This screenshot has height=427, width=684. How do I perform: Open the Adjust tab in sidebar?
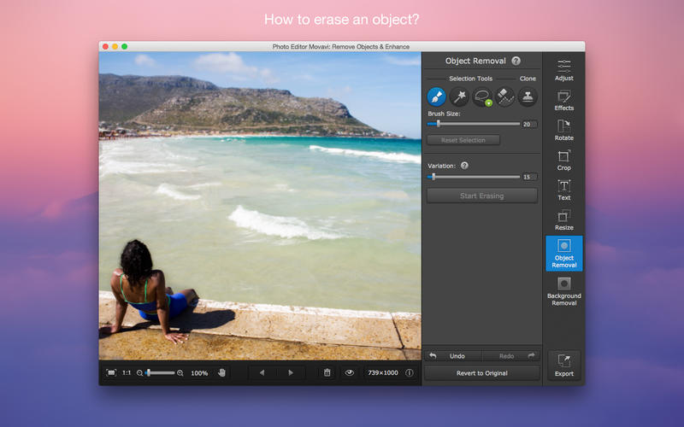[x=563, y=70]
